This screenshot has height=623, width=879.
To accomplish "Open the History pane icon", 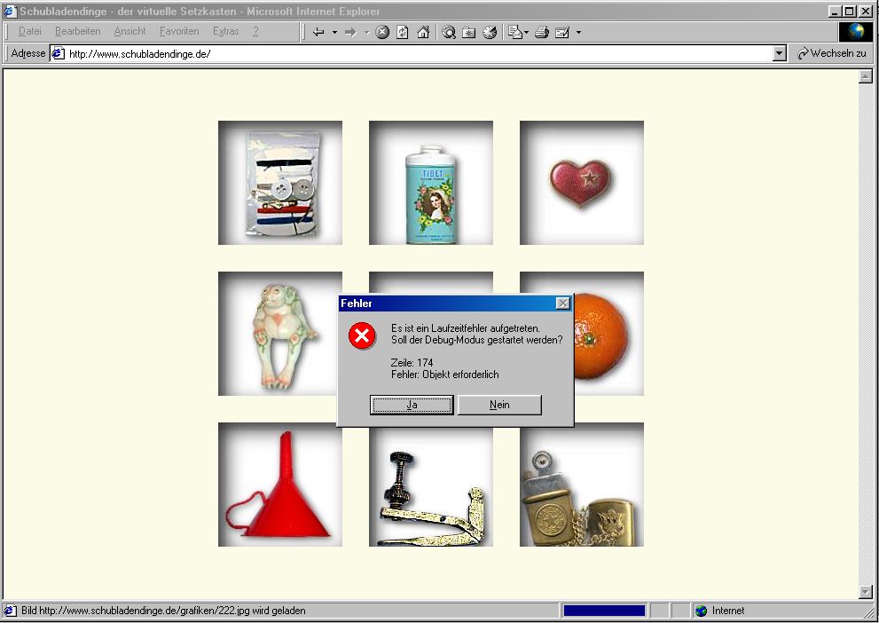I will point(490,32).
